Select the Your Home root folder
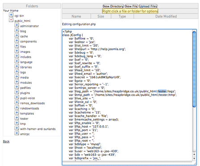Screen dimensions: 200x166 click(x=11, y=11)
